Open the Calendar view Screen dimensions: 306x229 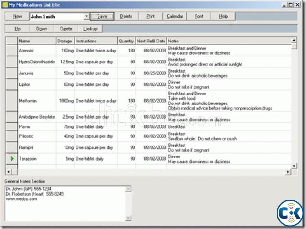(175, 16)
